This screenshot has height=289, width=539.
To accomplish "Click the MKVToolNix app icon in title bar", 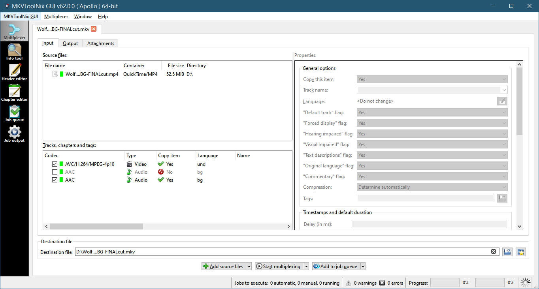I will [6, 6].
